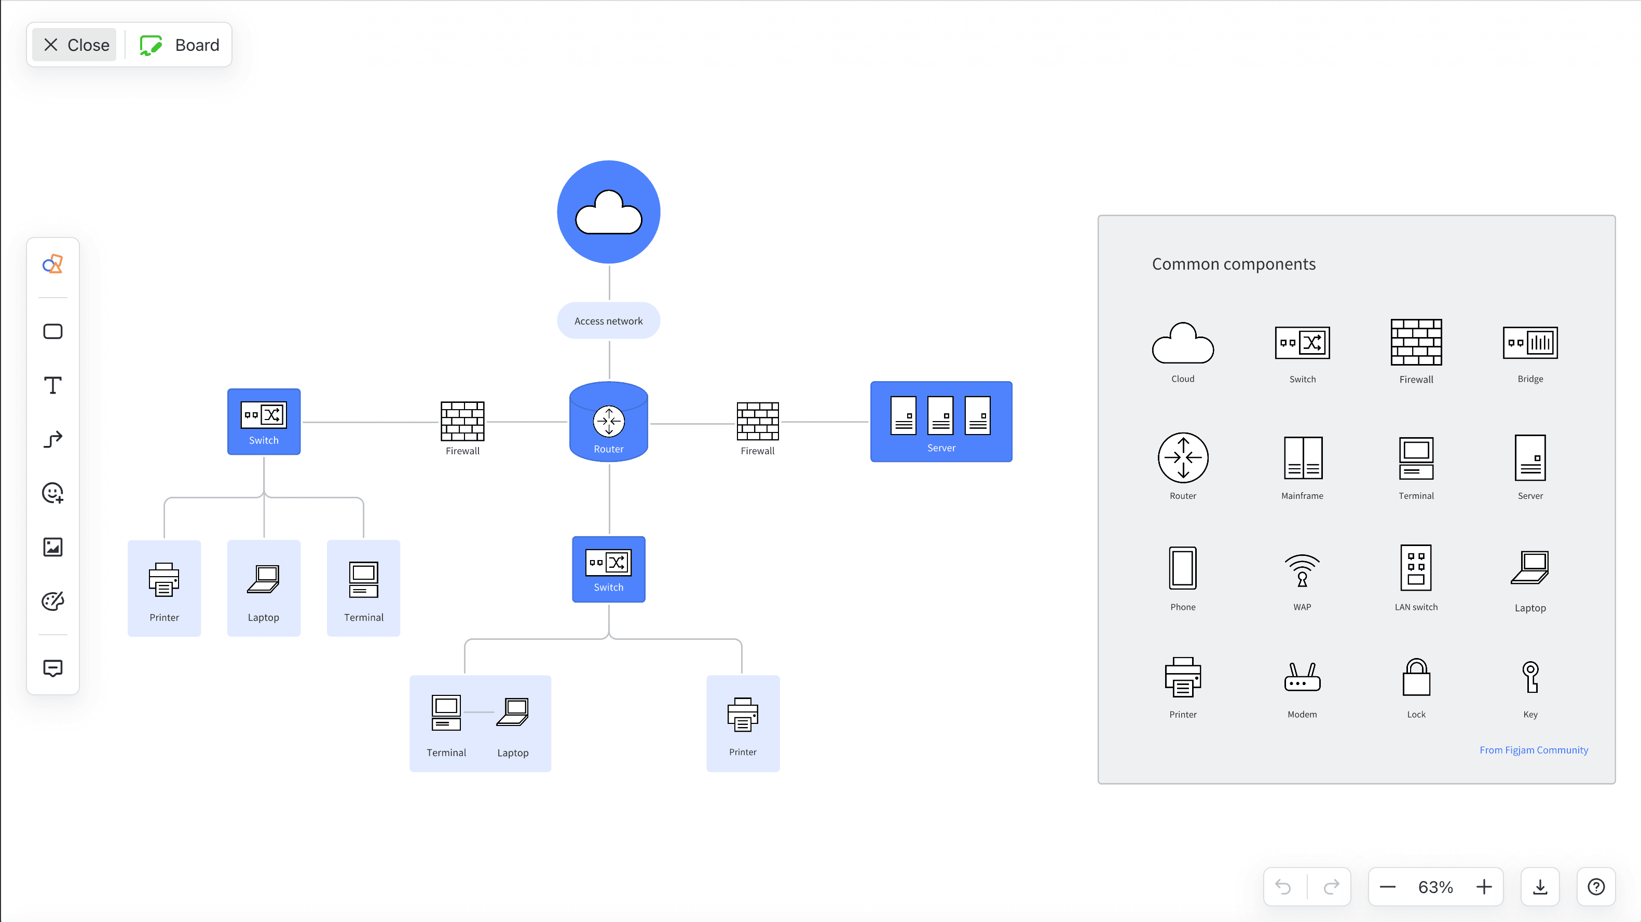This screenshot has width=1641, height=922.
Task: Redo the last action
Action: tap(1331, 887)
